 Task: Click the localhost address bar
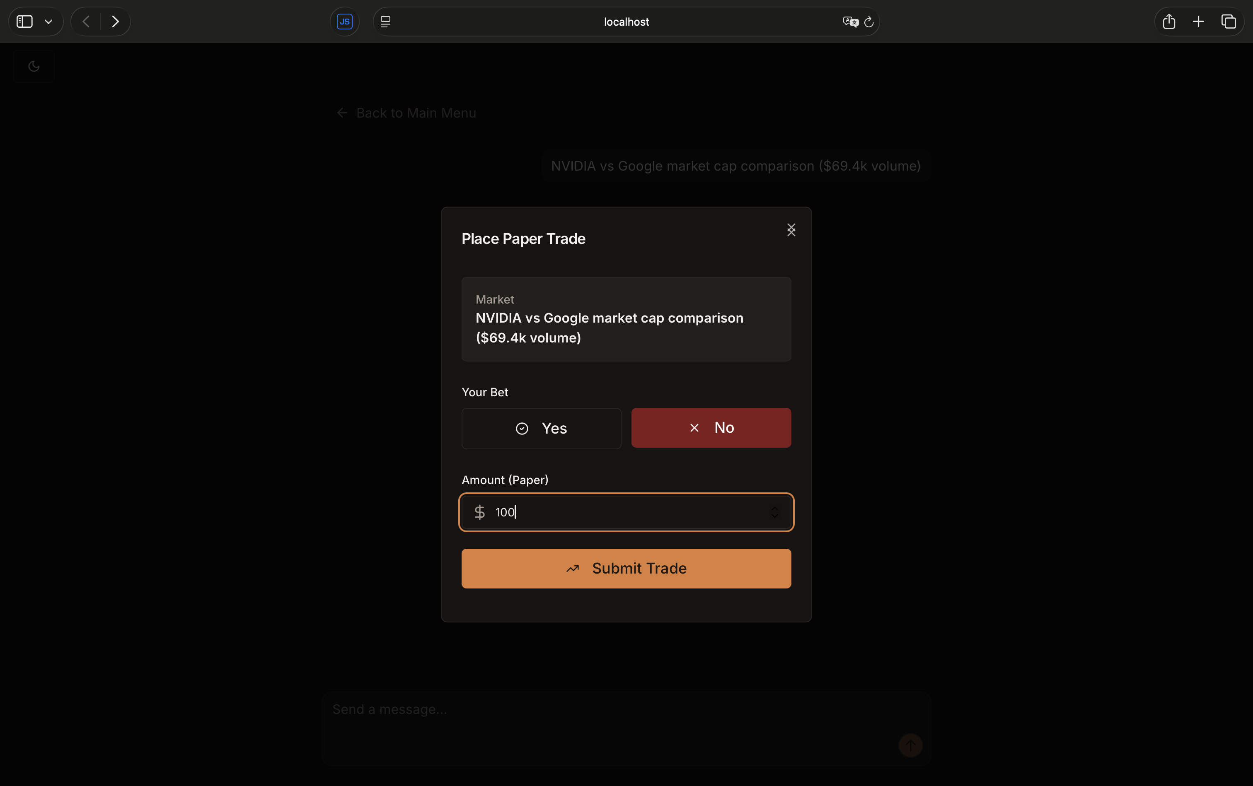coord(626,21)
